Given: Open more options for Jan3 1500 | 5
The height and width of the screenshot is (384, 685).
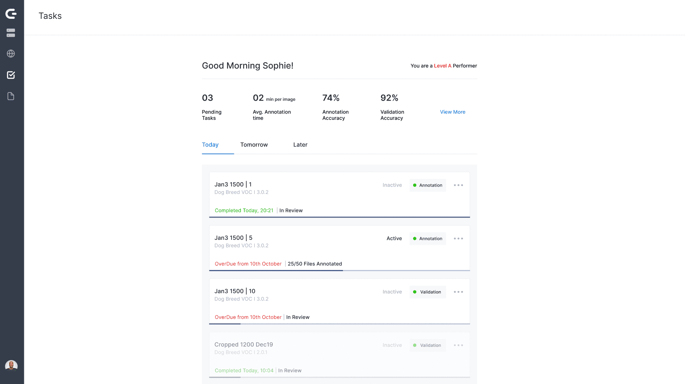Looking at the screenshot, I should coord(458,239).
